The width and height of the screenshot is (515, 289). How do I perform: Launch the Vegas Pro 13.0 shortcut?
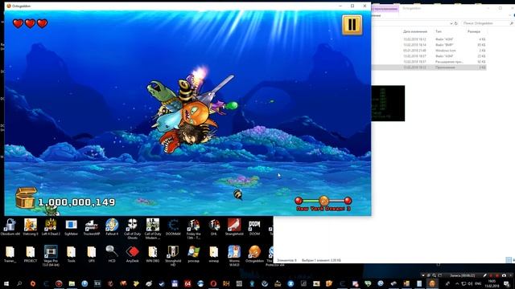click(51, 256)
